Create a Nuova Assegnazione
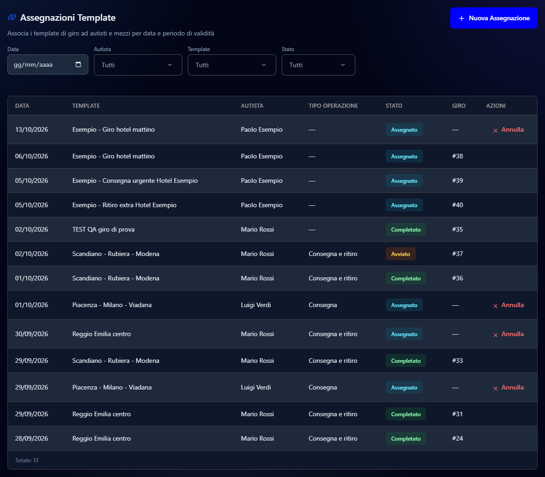Screen dimensions: 545x477 pos(493,18)
